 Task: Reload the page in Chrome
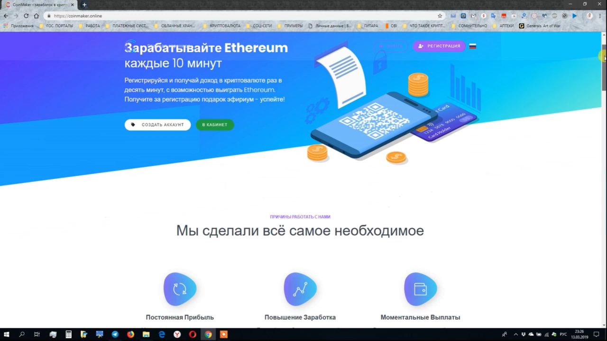coord(26,16)
